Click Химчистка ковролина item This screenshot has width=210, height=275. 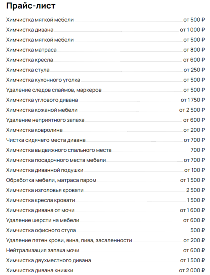point(34,130)
